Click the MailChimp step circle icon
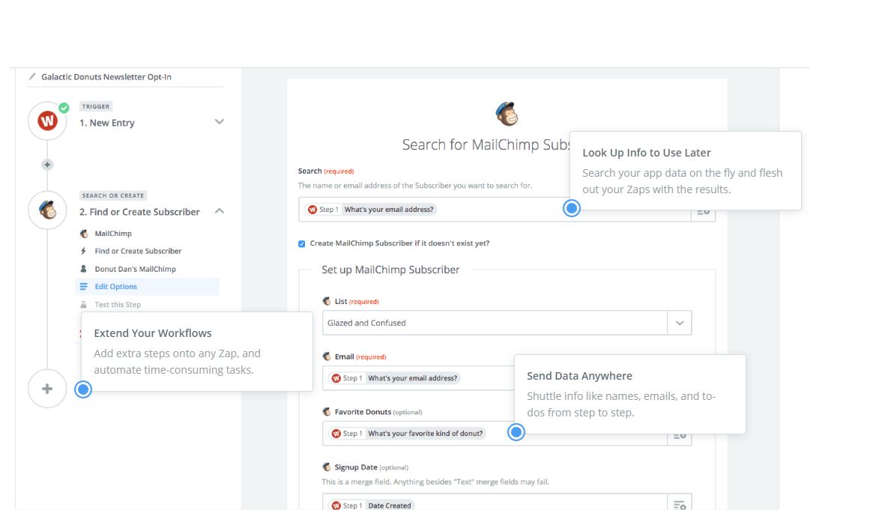The image size is (879, 510). (x=47, y=210)
